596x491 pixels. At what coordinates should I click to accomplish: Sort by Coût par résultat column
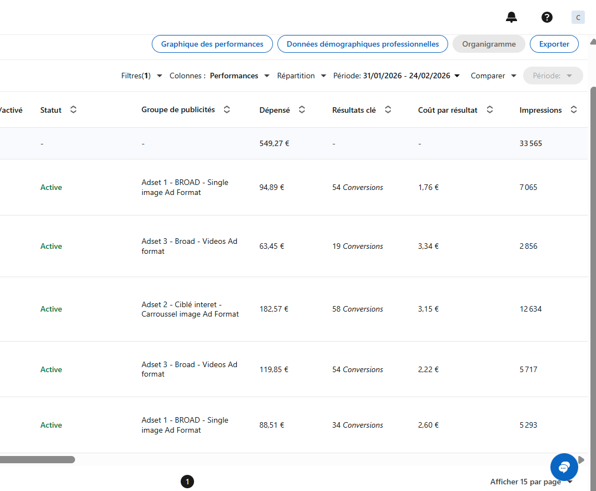[490, 110]
